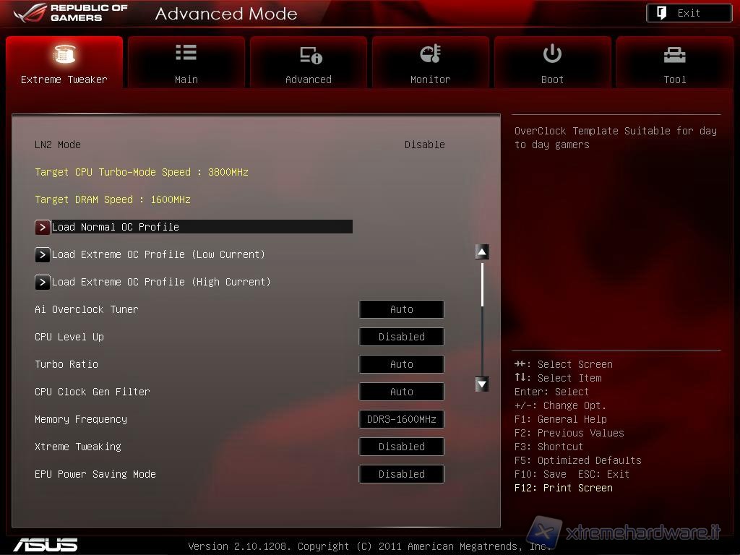Viewport: 740px width, 555px height.
Task: Open CPU Clock Gen Filter value box
Action: click(x=402, y=392)
